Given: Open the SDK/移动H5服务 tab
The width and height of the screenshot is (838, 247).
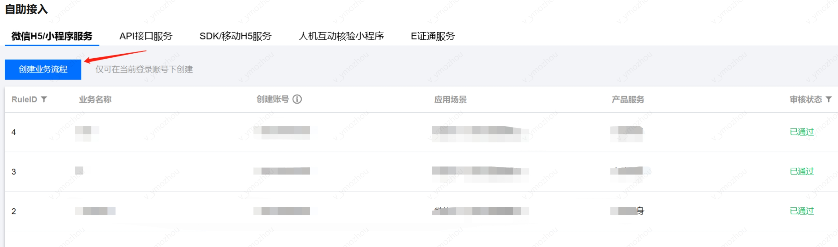Looking at the screenshot, I should (x=236, y=36).
